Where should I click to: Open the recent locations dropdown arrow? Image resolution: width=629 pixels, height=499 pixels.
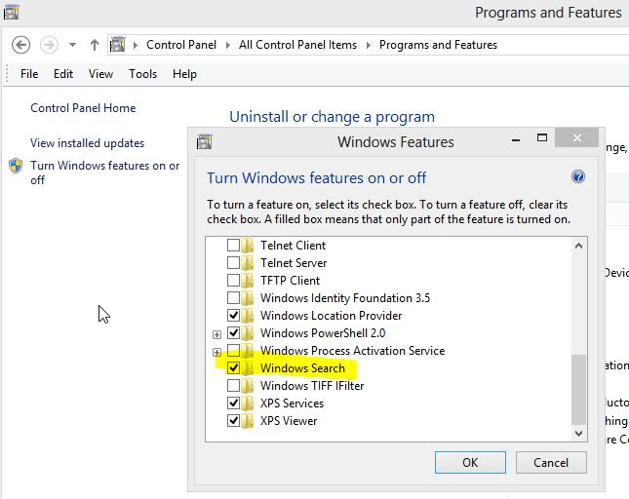click(73, 46)
